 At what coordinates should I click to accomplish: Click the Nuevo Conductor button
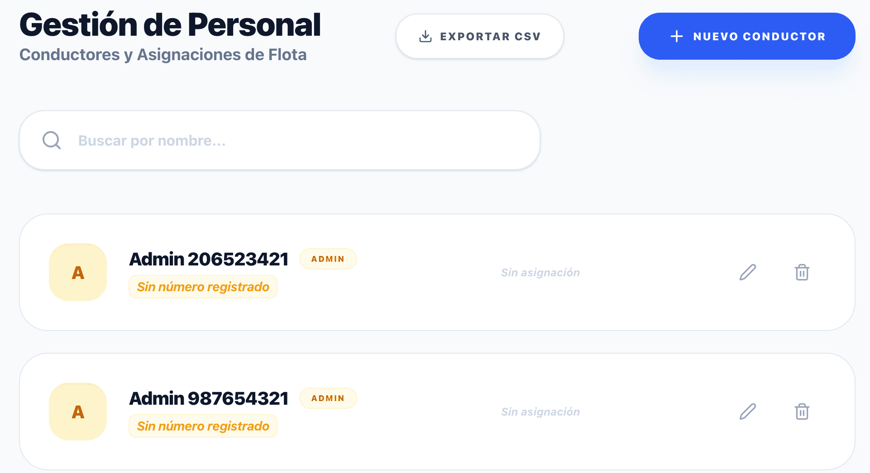746,36
